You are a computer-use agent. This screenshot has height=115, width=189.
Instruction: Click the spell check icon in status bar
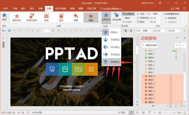pyautogui.click(x=28, y=112)
